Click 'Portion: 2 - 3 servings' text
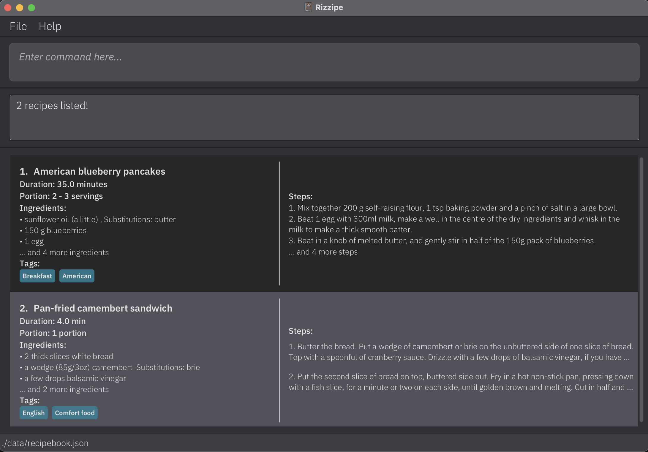 (x=61, y=196)
